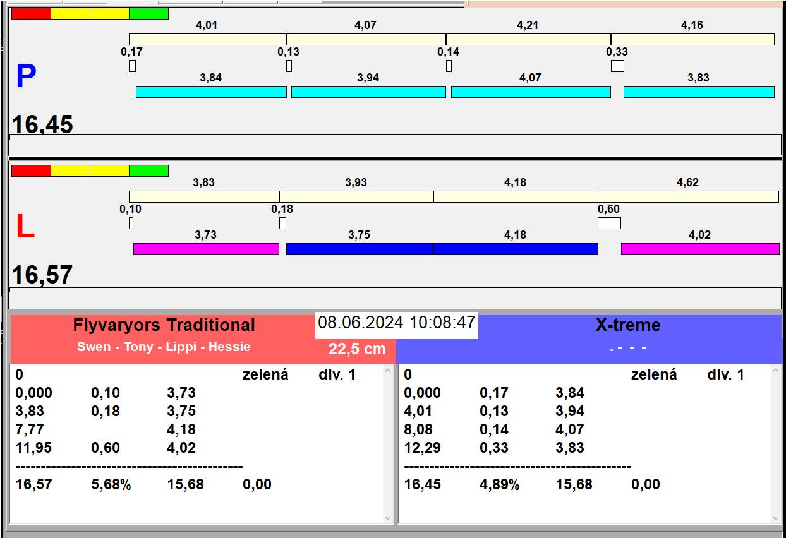Viewport: 786px width, 538px height.
Task: Select the magenta 3,73 run bar
Action: point(206,249)
